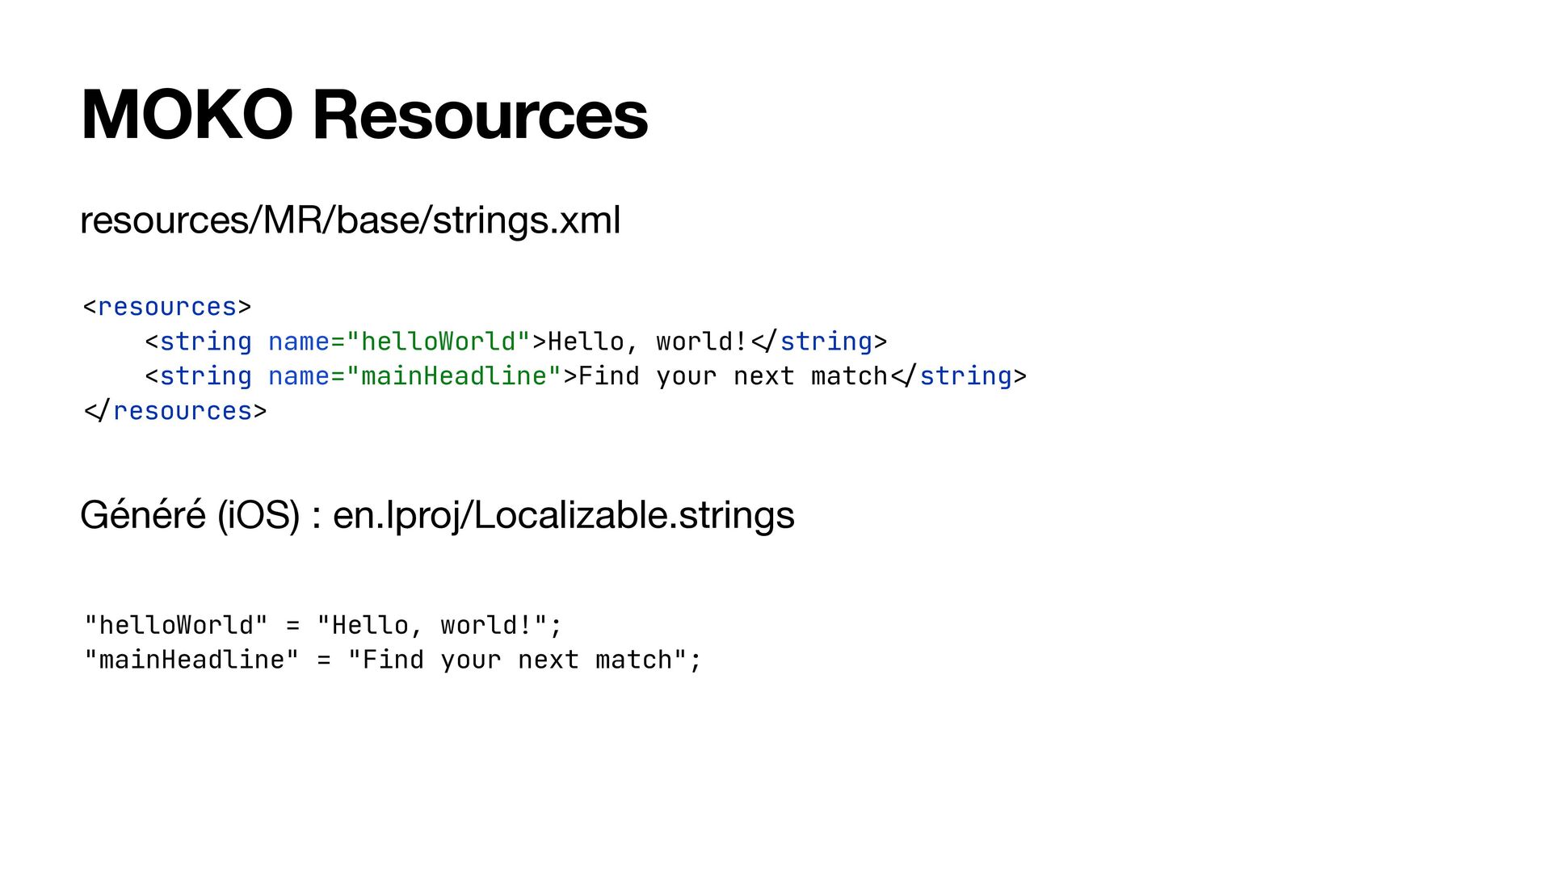Viewport: 1551px width, 872px height.
Task: Click the second <string opening tag
Action: coord(199,376)
